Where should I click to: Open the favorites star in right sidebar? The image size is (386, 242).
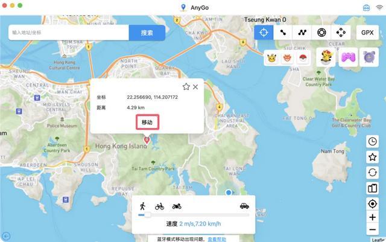point(372,157)
